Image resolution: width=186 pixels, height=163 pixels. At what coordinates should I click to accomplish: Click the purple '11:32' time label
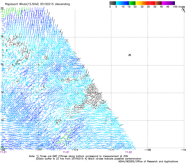coord(129,152)
